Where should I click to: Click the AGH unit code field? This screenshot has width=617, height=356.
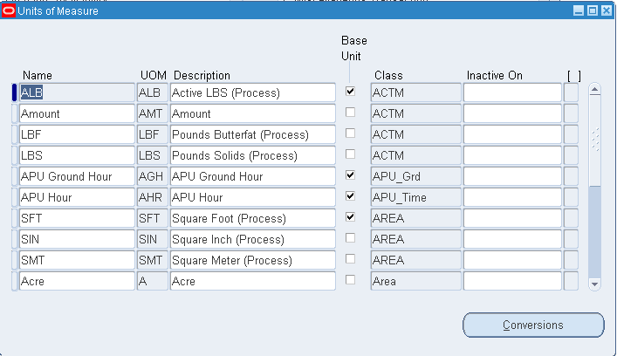[x=152, y=176]
